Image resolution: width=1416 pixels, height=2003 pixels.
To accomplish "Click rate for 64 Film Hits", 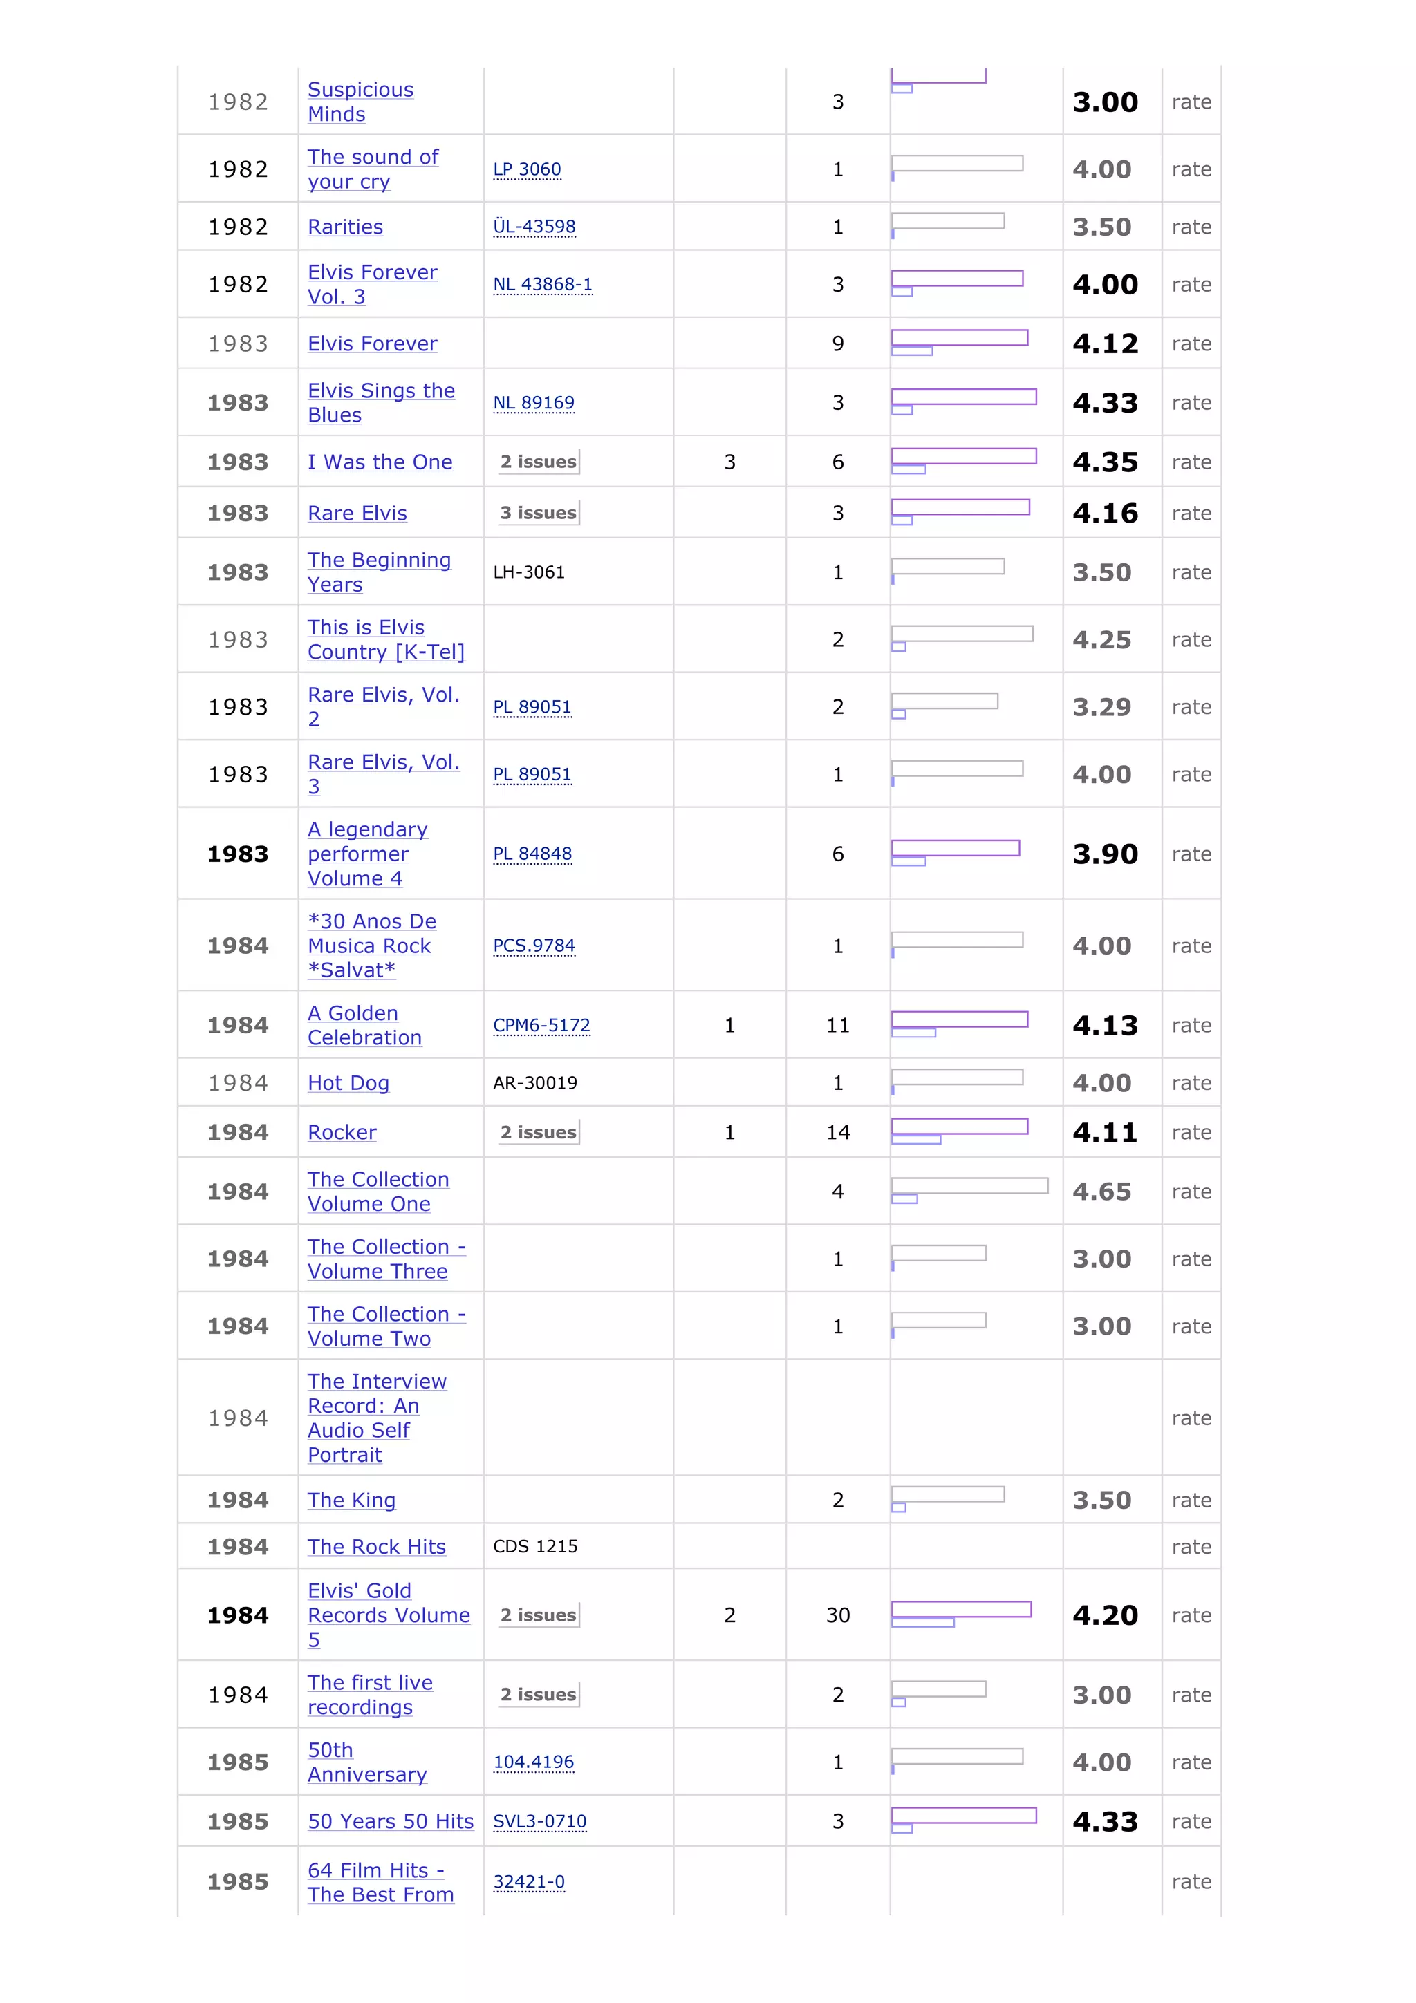I will (1190, 1882).
